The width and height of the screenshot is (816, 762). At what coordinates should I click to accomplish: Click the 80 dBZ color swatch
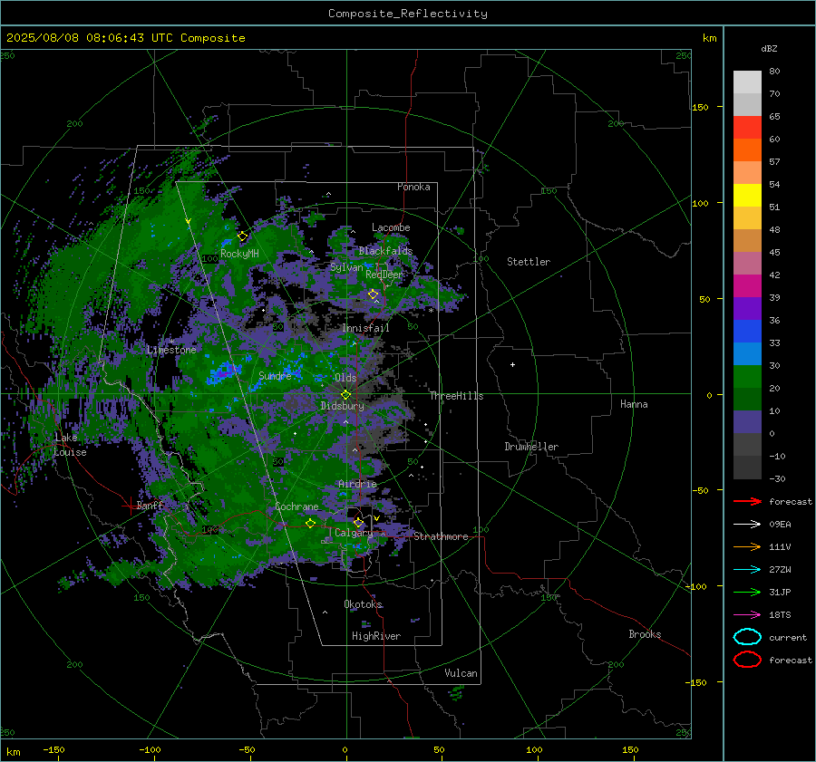click(x=747, y=82)
